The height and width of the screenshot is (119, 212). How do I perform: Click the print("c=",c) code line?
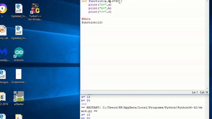100,12
